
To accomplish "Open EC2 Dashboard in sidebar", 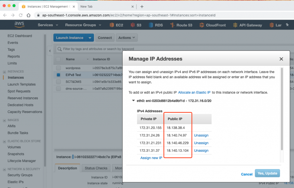I will click(x=20, y=36).
